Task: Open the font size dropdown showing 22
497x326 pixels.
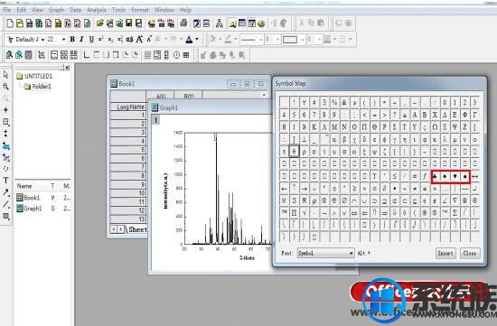Action: pos(64,40)
